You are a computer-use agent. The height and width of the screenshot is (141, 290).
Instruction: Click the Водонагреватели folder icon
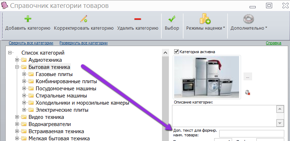pos(24,124)
